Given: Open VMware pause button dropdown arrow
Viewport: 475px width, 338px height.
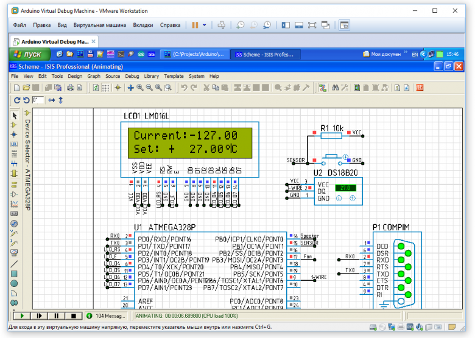Looking at the screenshot, I should click(x=205, y=25).
